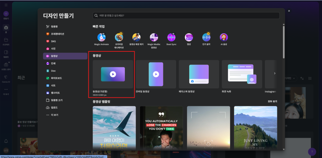Select the 맞춤형 크기 category
The image size is (322, 158).
(x=65, y=100)
